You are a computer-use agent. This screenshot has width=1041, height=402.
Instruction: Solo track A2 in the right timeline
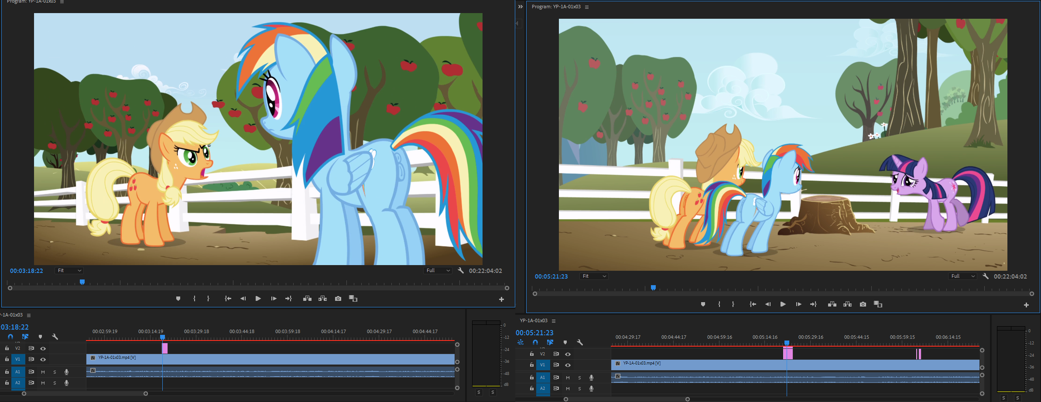(x=579, y=388)
